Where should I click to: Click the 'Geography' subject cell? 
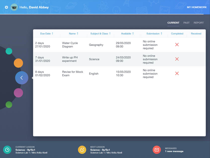tap(96, 45)
